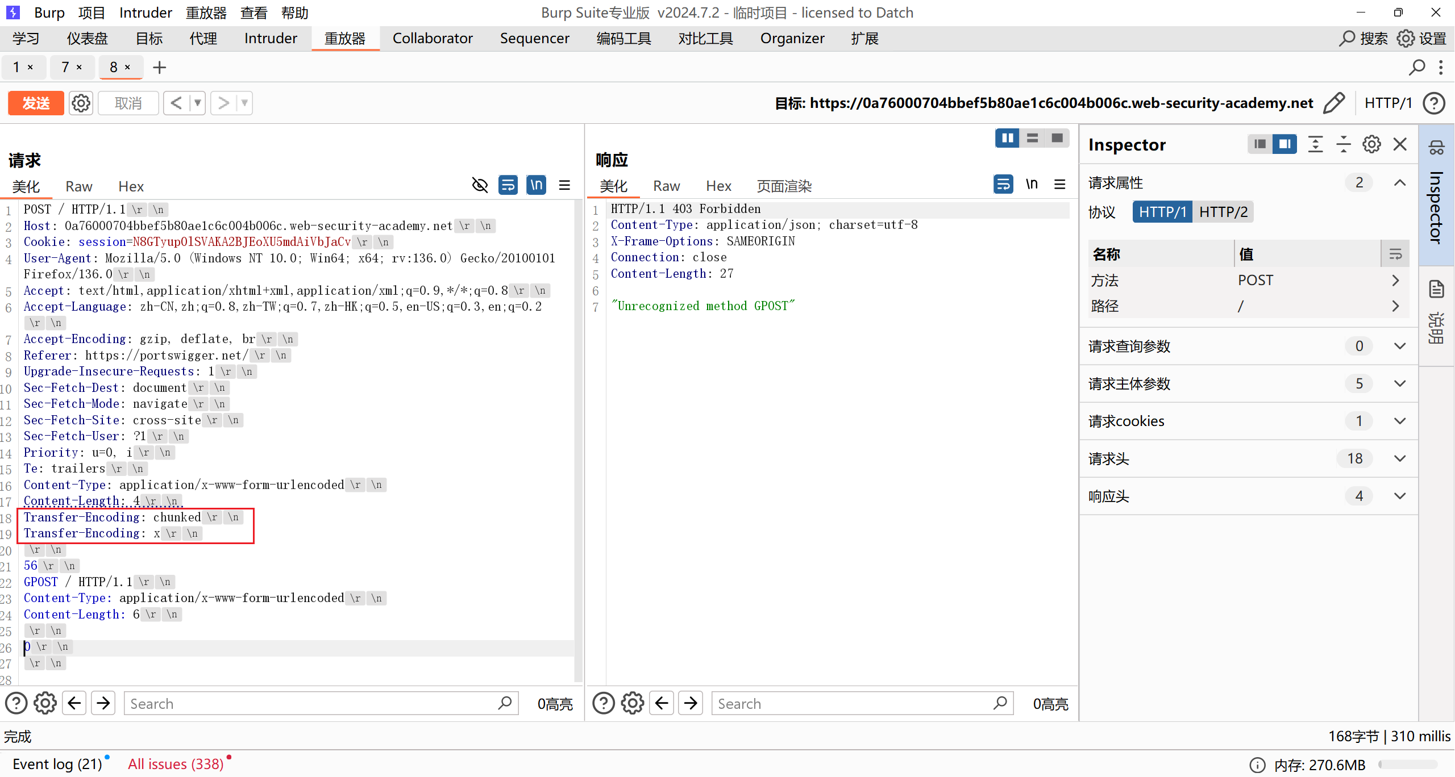
Task: Click memory usage bar in status bar
Action: (x=1408, y=765)
